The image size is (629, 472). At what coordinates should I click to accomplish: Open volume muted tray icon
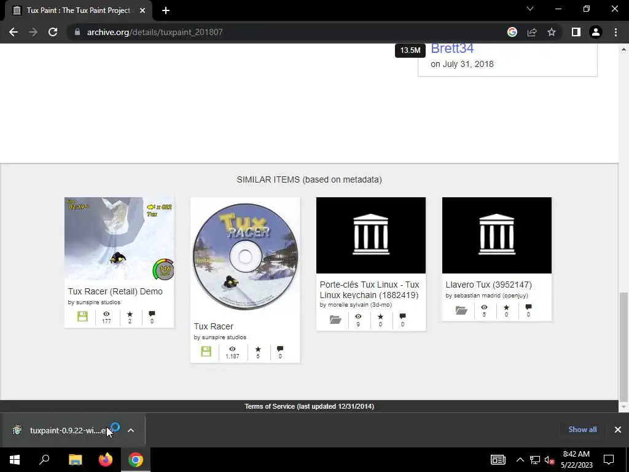click(x=550, y=460)
